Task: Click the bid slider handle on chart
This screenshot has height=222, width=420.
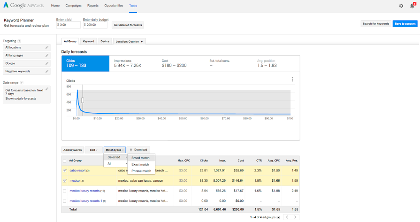Action: (x=83, y=100)
